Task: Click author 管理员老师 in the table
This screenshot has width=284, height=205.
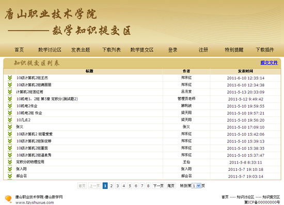Action: click(186, 98)
